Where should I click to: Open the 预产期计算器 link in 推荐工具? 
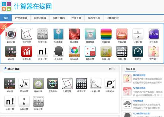139,75
